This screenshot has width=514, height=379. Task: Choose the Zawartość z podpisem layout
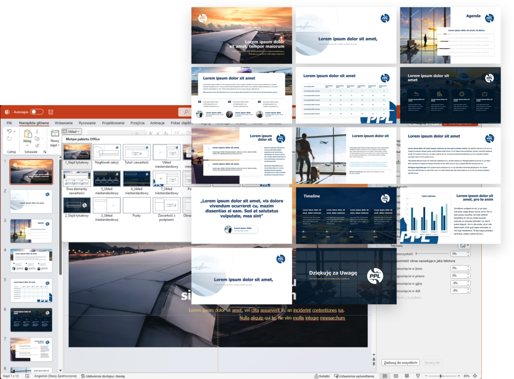pyautogui.click(x=167, y=209)
